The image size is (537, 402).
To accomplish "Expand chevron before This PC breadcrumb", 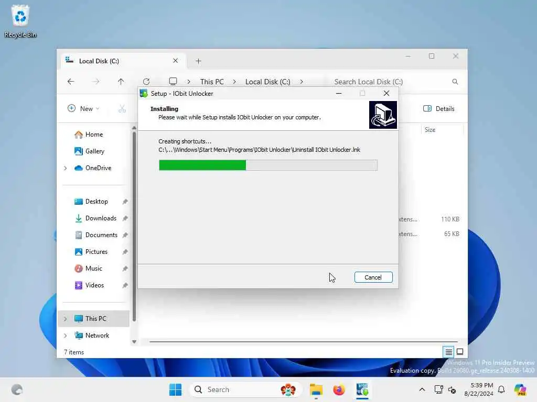I will click(189, 82).
